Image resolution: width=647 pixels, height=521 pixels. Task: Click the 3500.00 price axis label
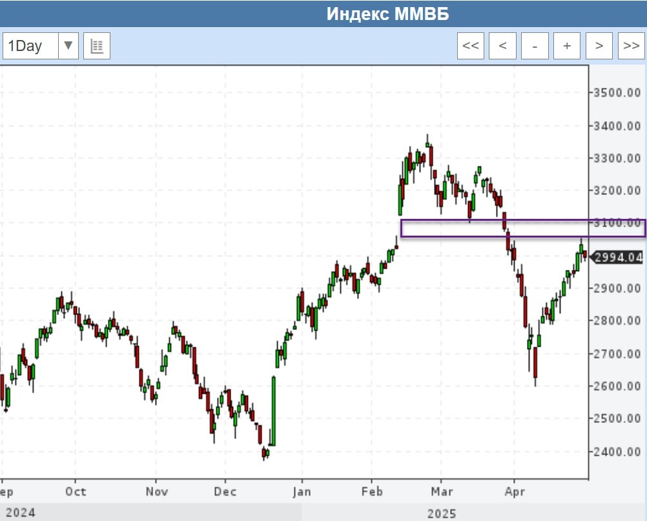point(617,92)
